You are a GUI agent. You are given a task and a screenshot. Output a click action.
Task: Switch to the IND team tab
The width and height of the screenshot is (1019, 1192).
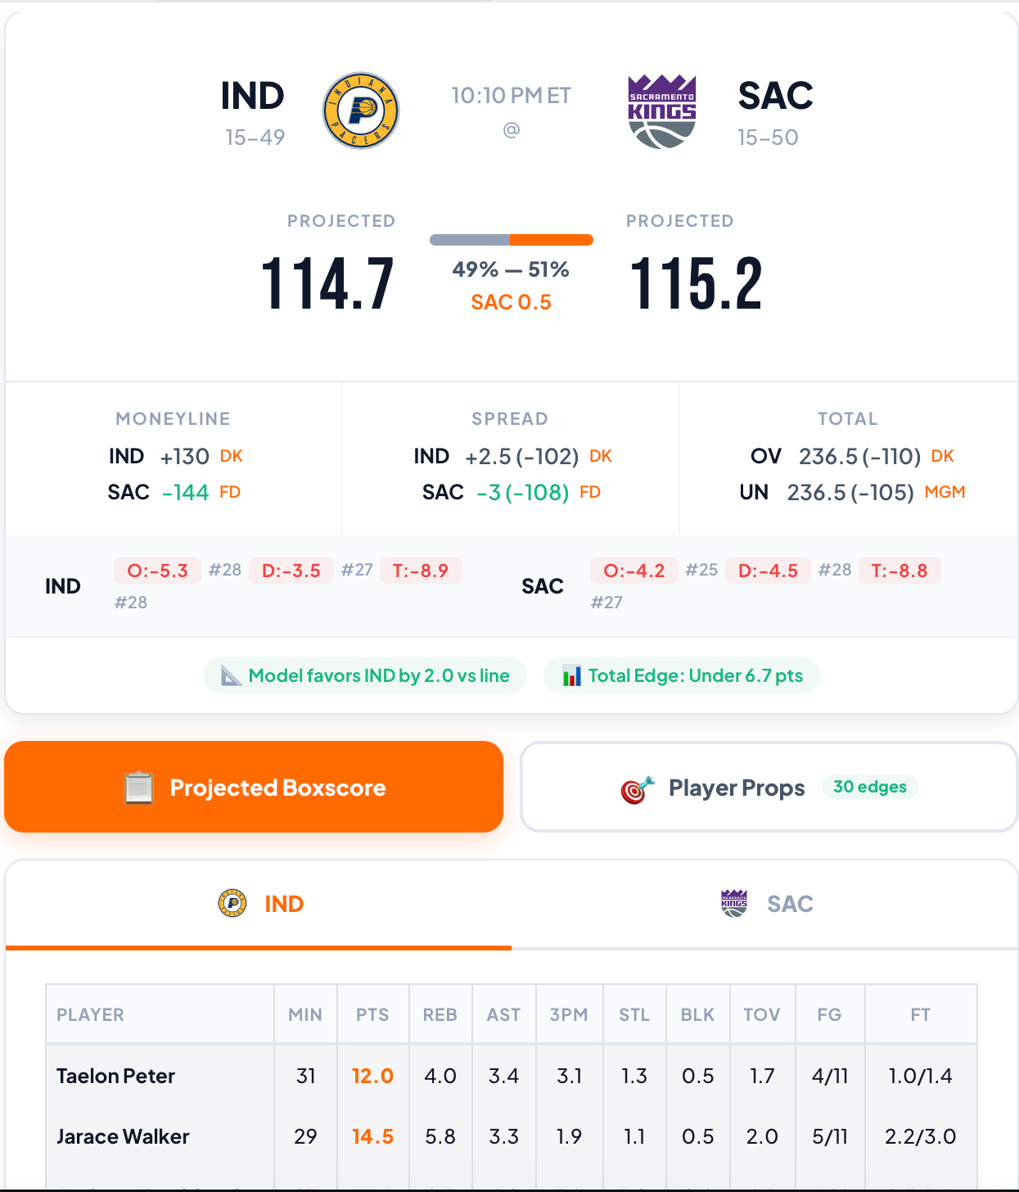click(x=259, y=904)
